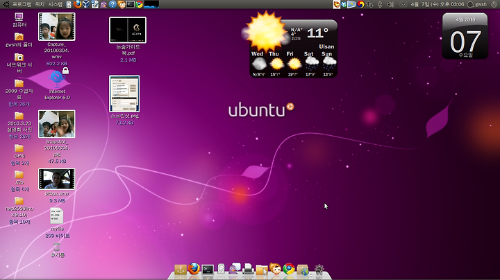Open the GPKI folder
500x280 pixels.
pyautogui.click(x=19, y=155)
